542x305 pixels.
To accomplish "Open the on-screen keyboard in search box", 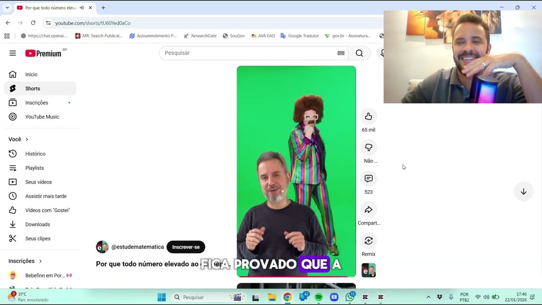I will pyautogui.click(x=341, y=53).
